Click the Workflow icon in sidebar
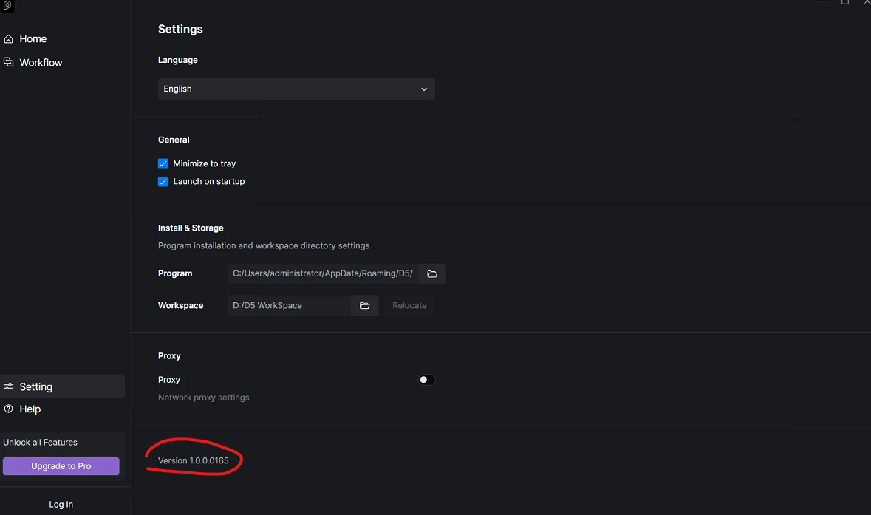The width and height of the screenshot is (871, 515). [8, 62]
